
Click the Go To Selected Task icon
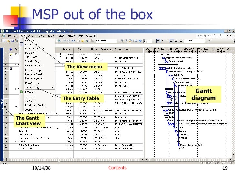131,41
